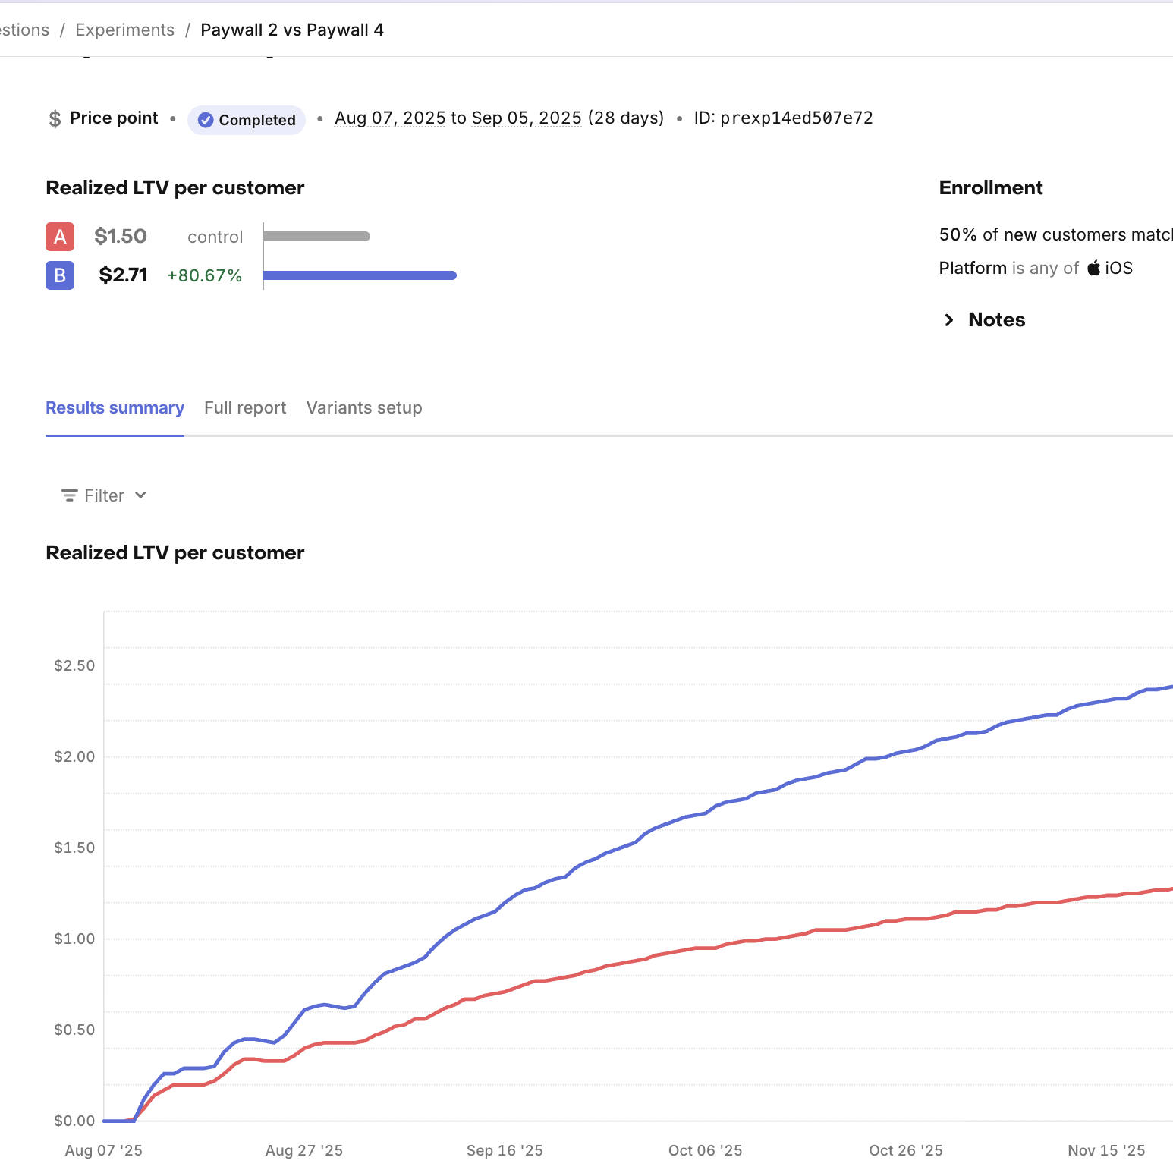Open the Filter dropdown chevron
This screenshot has width=1173, height=1173.
[140, 495]
